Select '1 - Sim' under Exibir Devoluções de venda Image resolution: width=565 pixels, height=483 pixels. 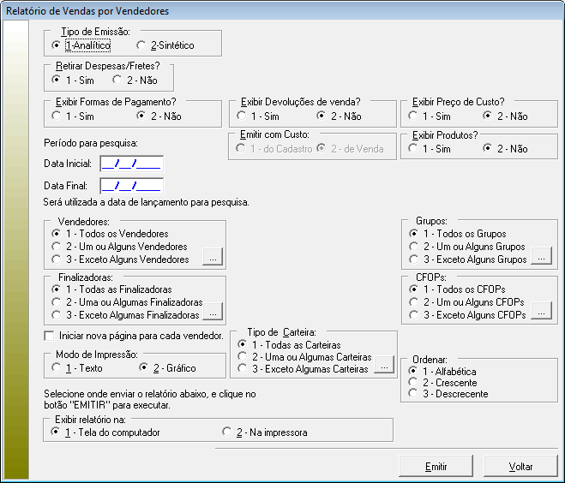click(242, 115)
